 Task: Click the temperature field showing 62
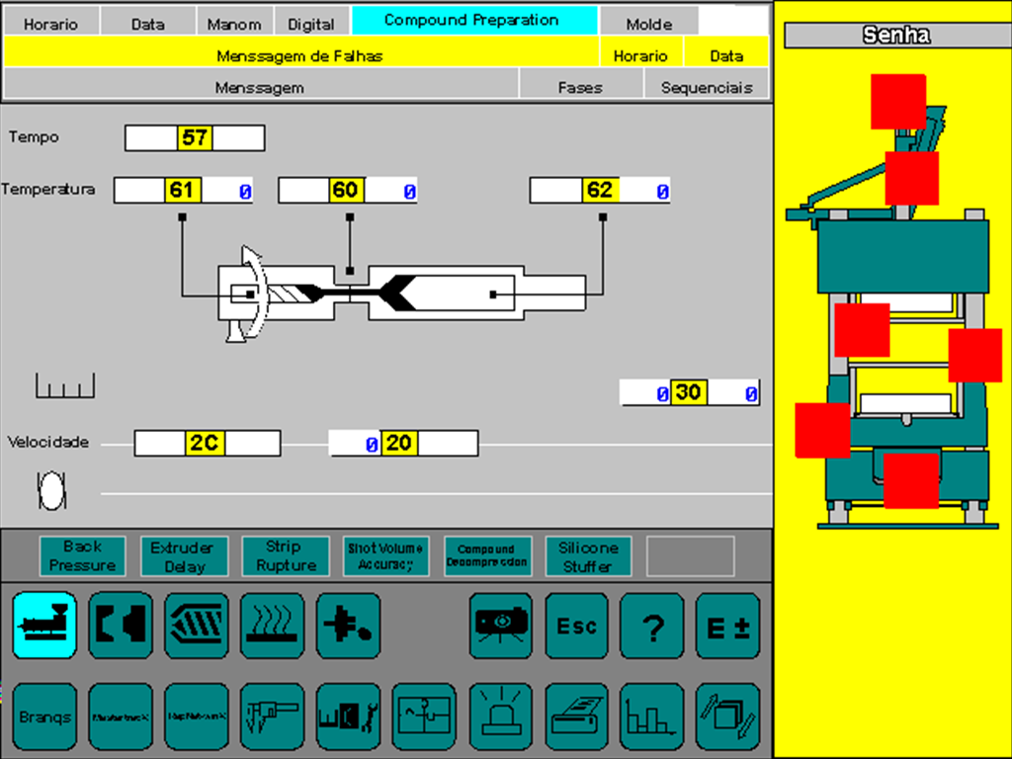(x=600, y=191)
